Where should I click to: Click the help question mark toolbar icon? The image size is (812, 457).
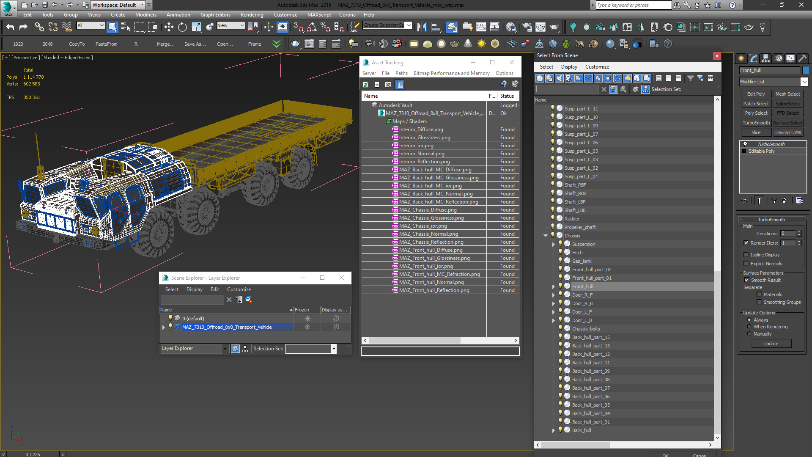[x=668, y=44]
